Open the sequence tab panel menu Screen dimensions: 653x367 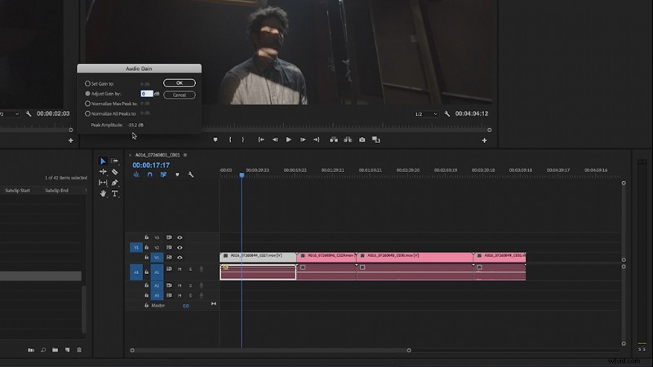coord(185,155)
